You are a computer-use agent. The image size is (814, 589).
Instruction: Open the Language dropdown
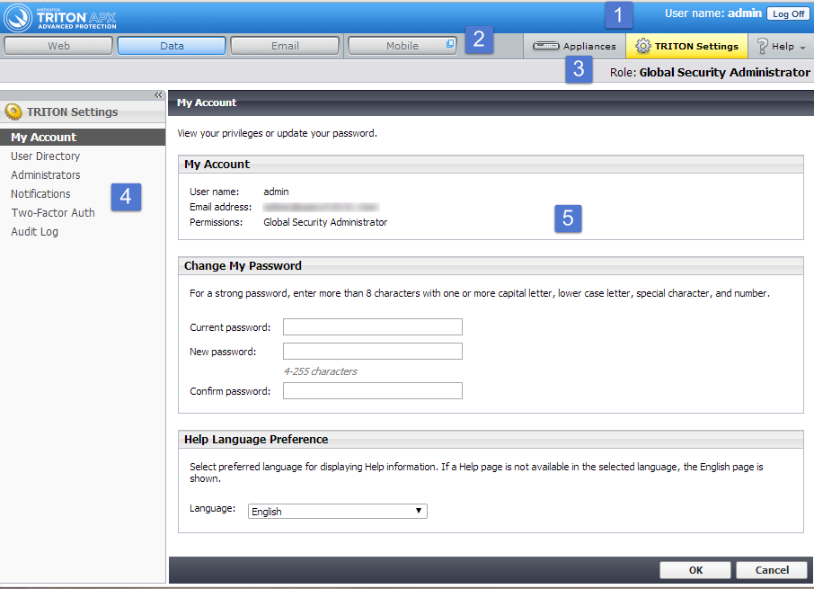[338, 511]
